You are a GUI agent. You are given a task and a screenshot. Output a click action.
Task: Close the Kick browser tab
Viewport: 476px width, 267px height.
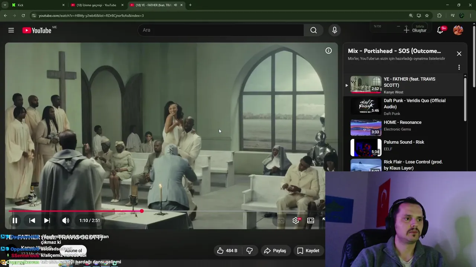click(63, 5)
